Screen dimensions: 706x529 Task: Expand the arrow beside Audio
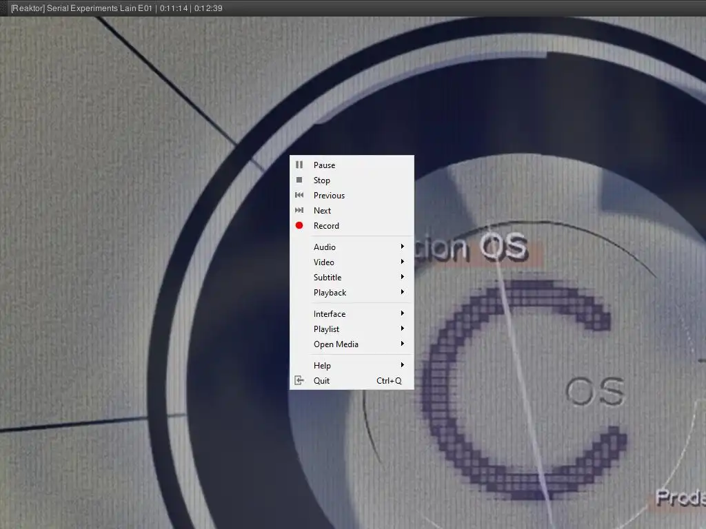click(402, 247)
